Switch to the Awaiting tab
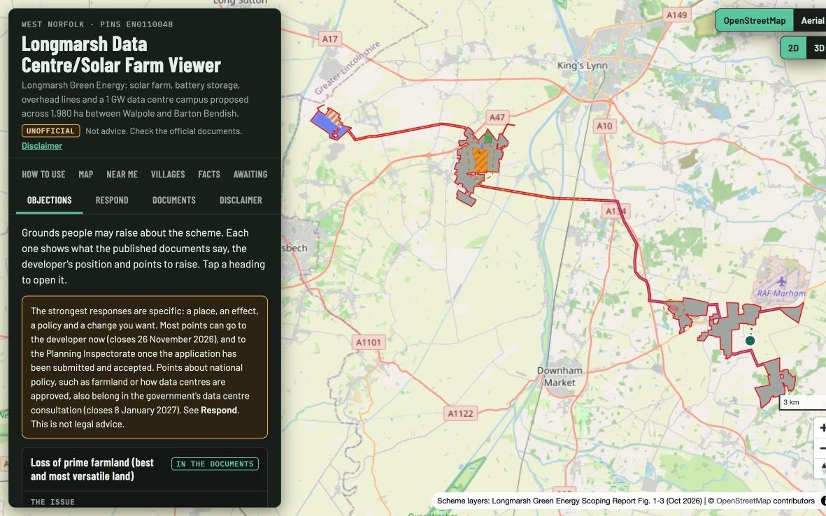The image size is (826, 516). point(250,174)
